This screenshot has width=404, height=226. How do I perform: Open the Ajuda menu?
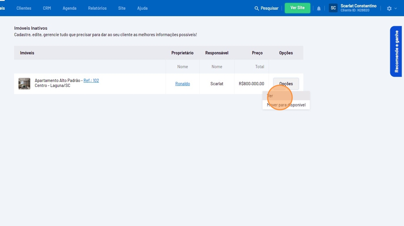click(142, 8)
